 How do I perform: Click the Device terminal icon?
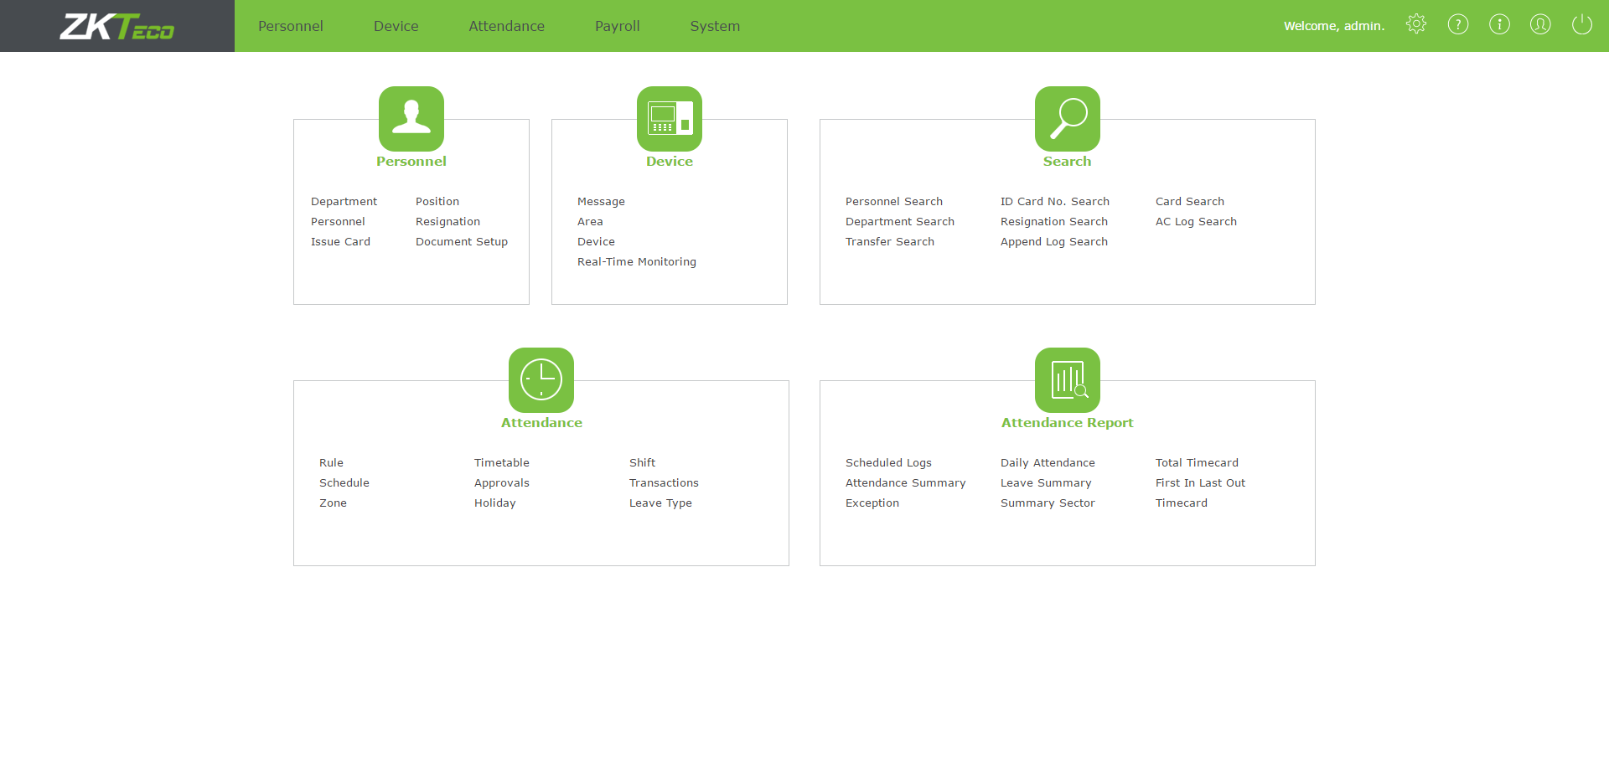[x=669, y=118]
